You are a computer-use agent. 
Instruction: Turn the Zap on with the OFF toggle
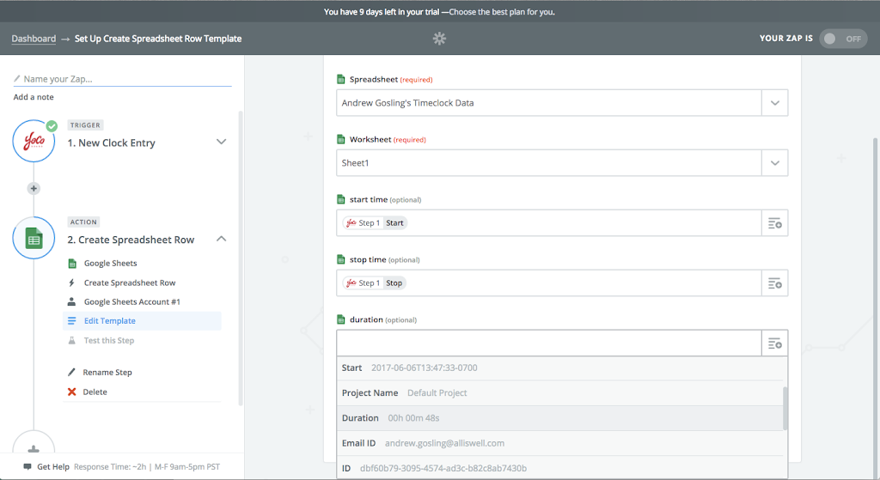843,38
